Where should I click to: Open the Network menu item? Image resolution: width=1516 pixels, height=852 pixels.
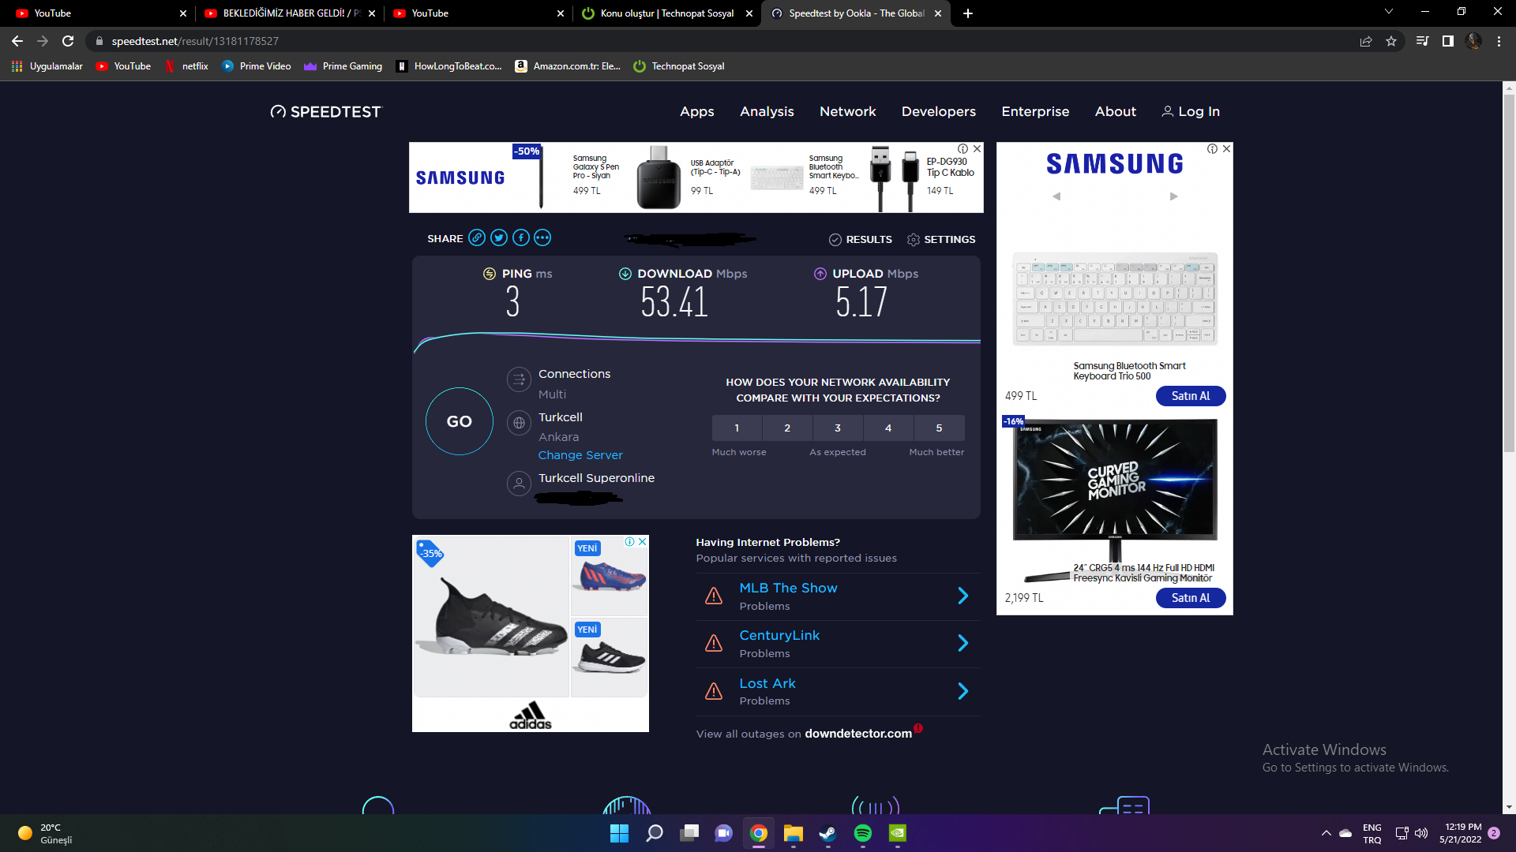847,111
